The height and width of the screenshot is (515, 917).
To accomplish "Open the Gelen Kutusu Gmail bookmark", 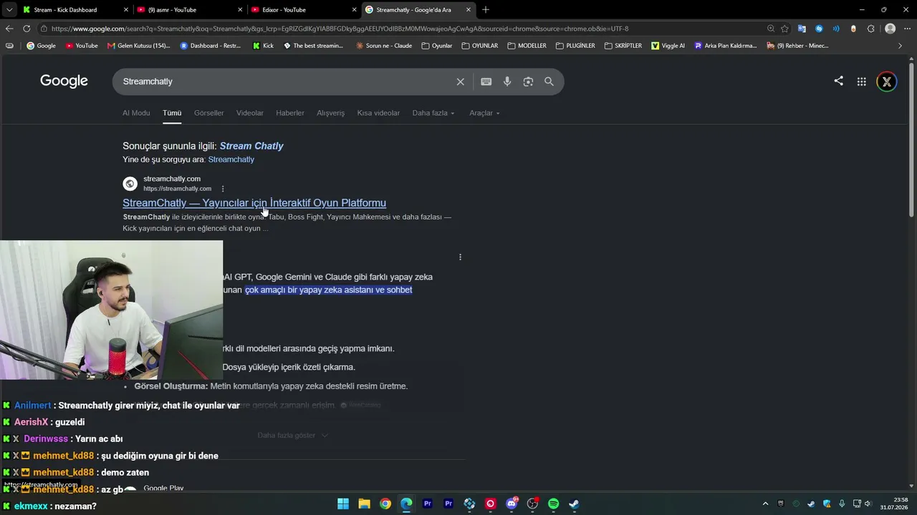I will pyautogui.click(x=139, y=46).
